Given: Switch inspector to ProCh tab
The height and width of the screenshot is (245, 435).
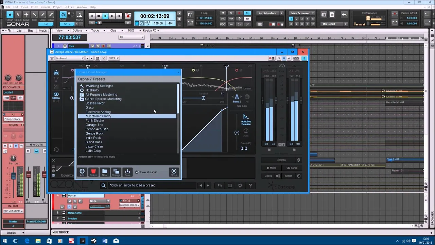Looking at the screenshot, I should point(42,31).
